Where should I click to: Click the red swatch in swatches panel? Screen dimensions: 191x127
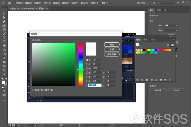(146, 50)
